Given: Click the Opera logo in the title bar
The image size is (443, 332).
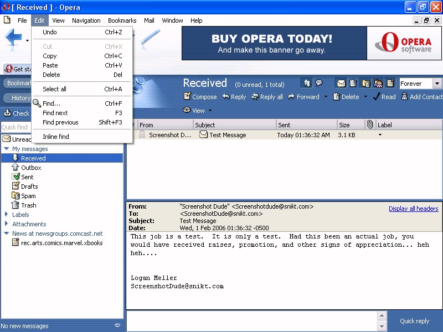Looking at the screenshot, I should 6,7.
